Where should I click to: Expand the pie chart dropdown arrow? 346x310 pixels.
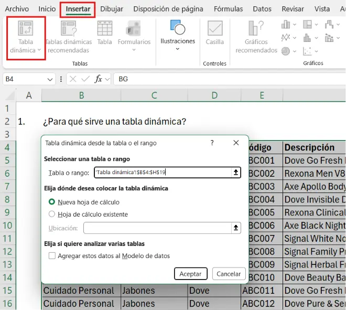(x=295, y=51)
